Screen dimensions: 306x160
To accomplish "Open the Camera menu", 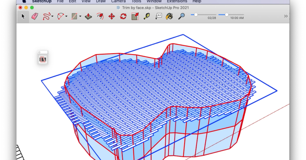I will 118,1.
